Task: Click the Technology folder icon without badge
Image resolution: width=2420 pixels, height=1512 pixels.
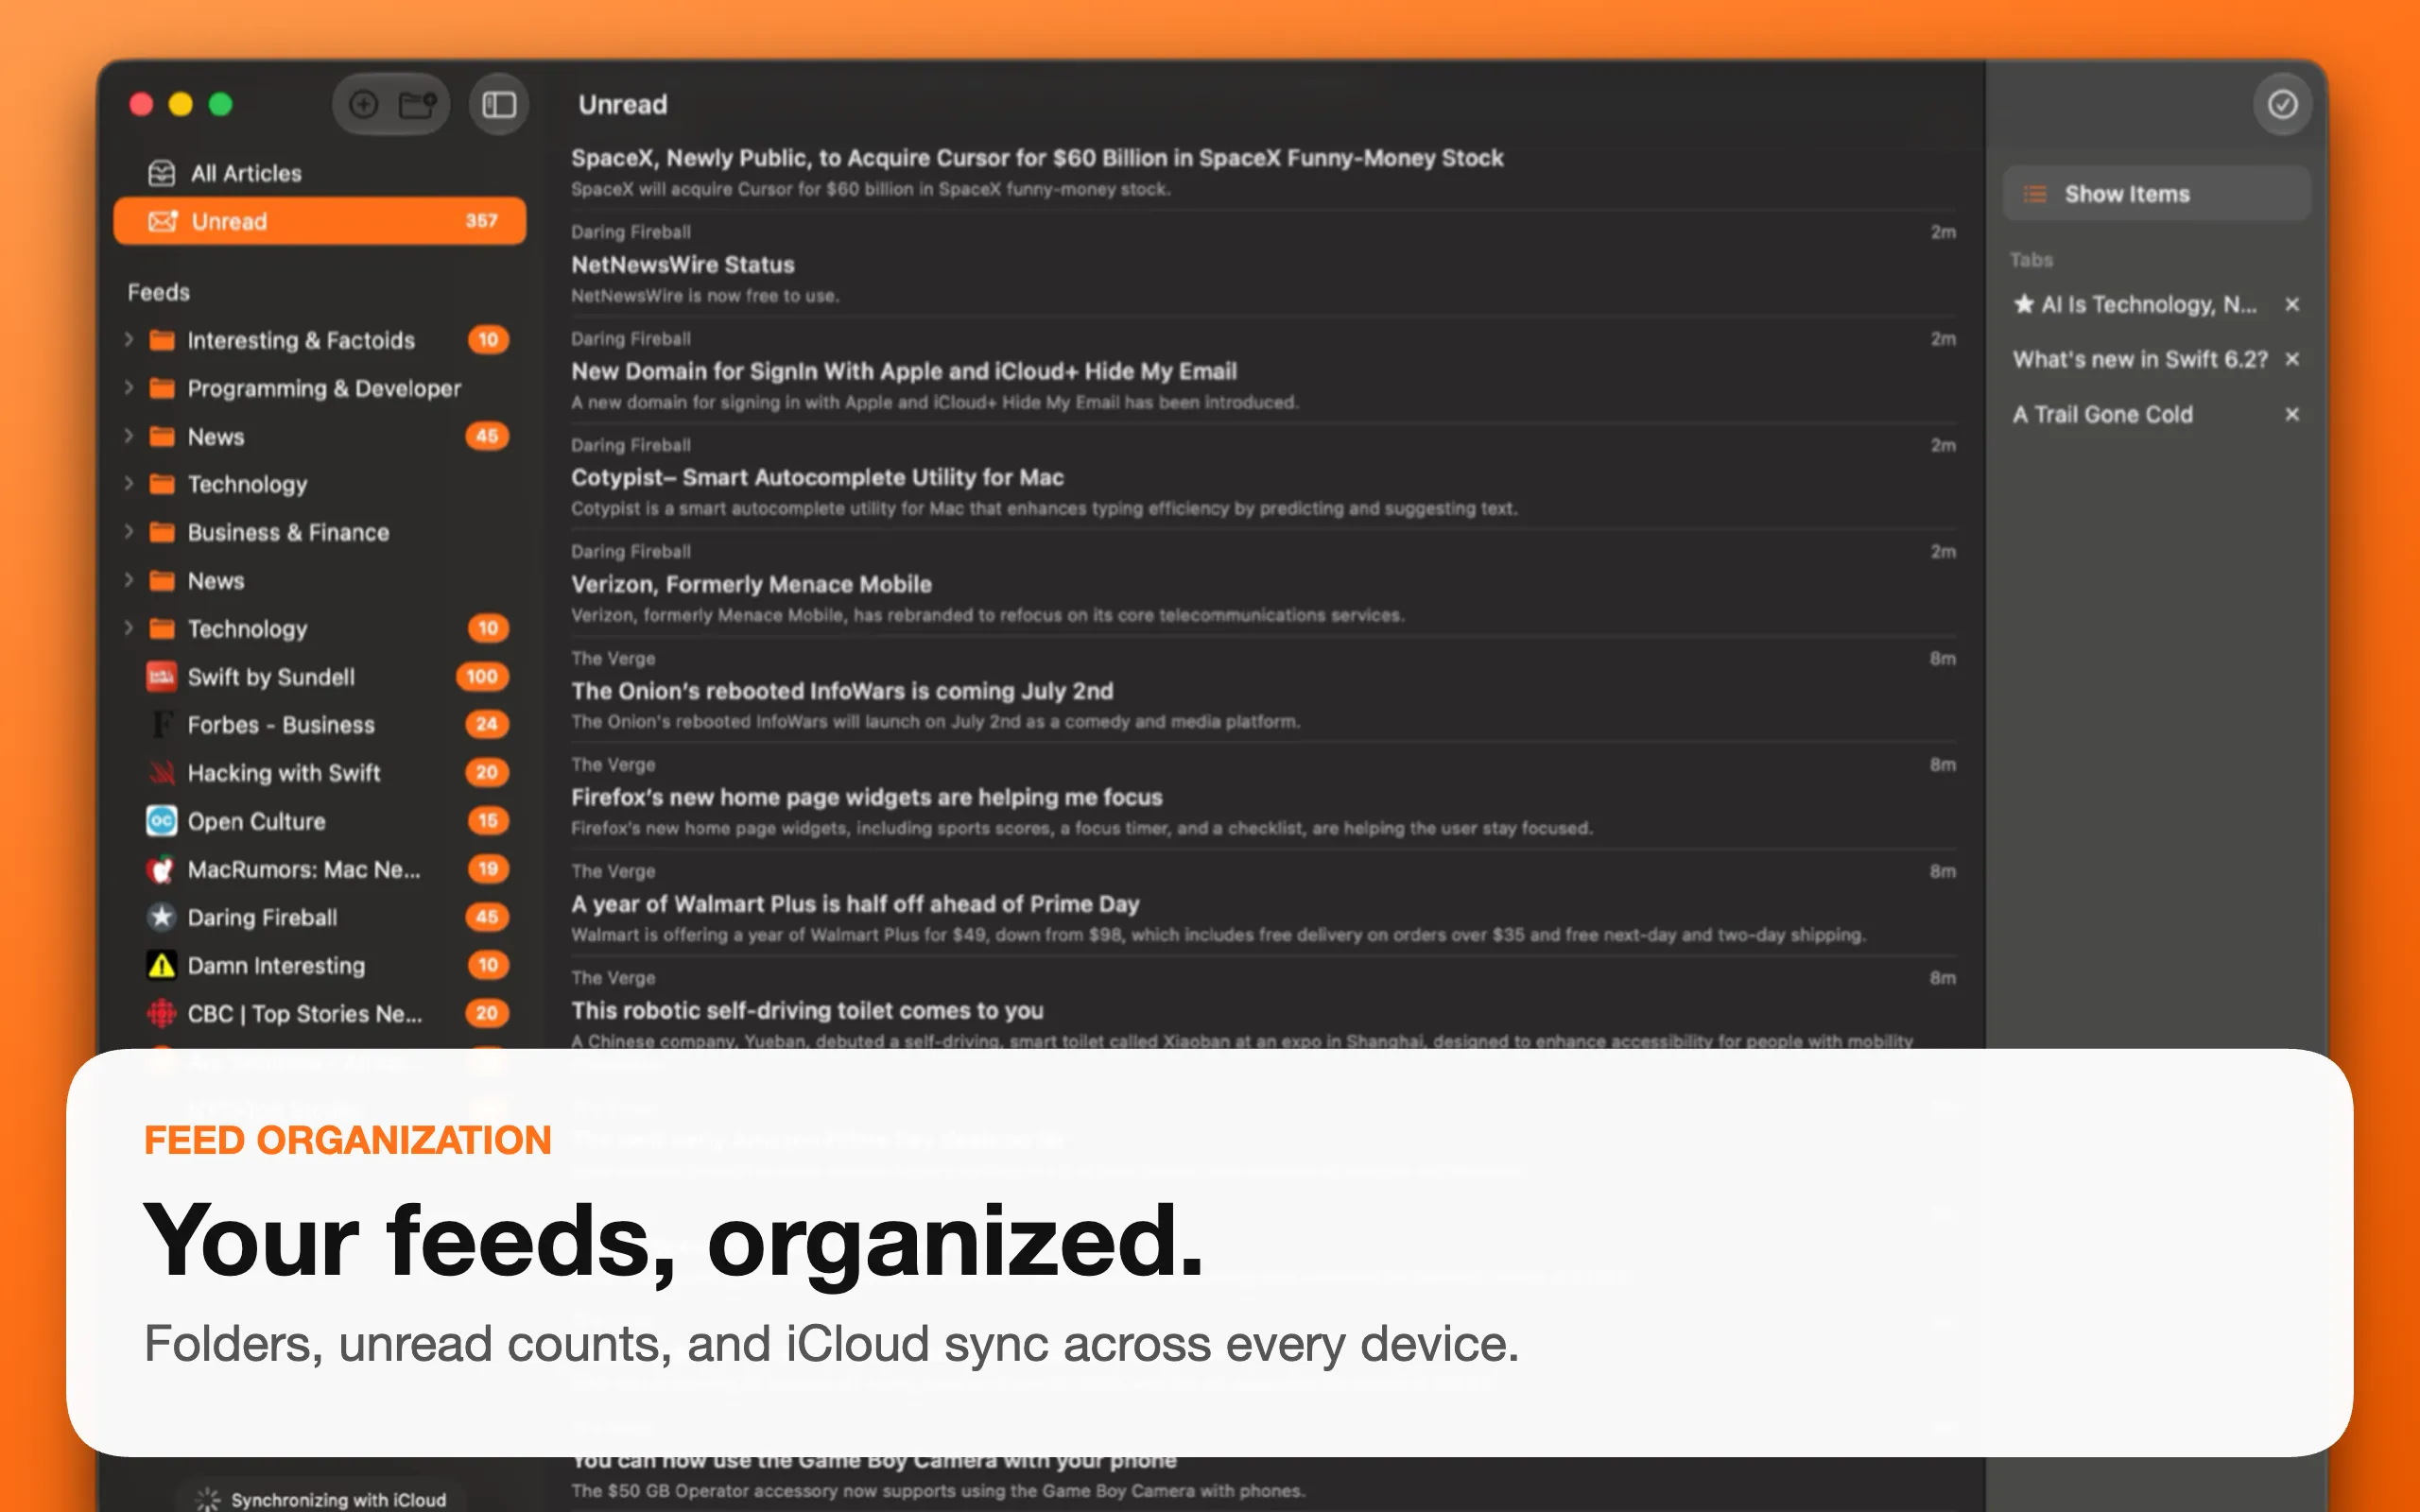Action: pos(161,484)
